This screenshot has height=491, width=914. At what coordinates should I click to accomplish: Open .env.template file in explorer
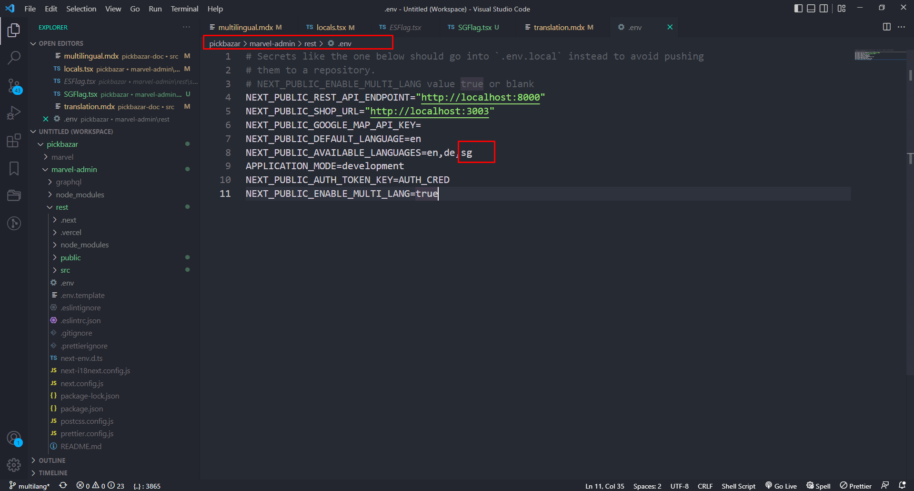82,296
